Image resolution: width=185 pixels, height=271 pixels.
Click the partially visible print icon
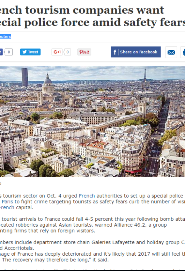(183, 52)
